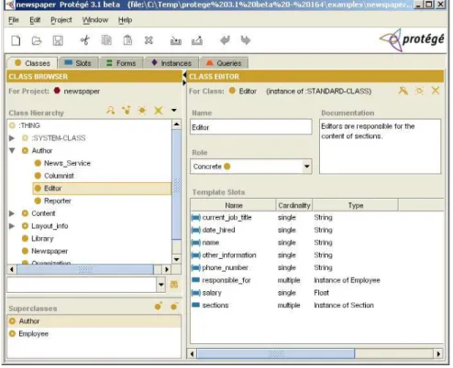The image size is (453, 368).
Task: Click the collapse panel arrows at splitter top
Action: pyautogui.click(x=184, y=79)
